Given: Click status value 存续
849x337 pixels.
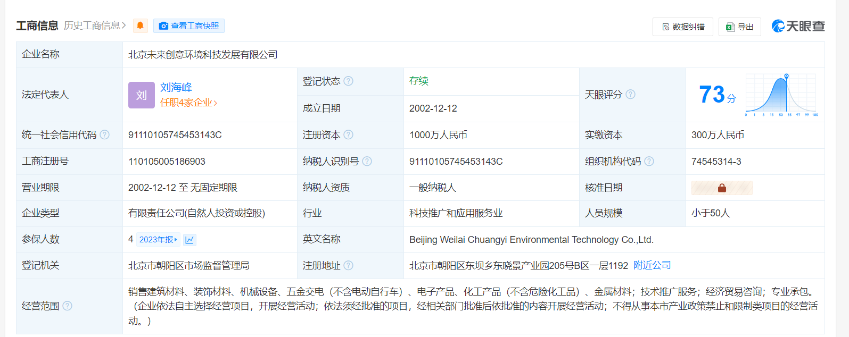Looking at the screenshot, I should point(418,81).
